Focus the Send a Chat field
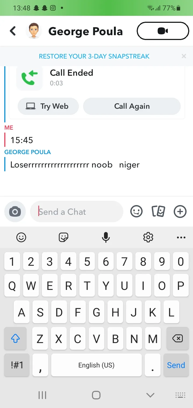The height and width of the screenshot is (408, 193). click(x=77, y=212)
